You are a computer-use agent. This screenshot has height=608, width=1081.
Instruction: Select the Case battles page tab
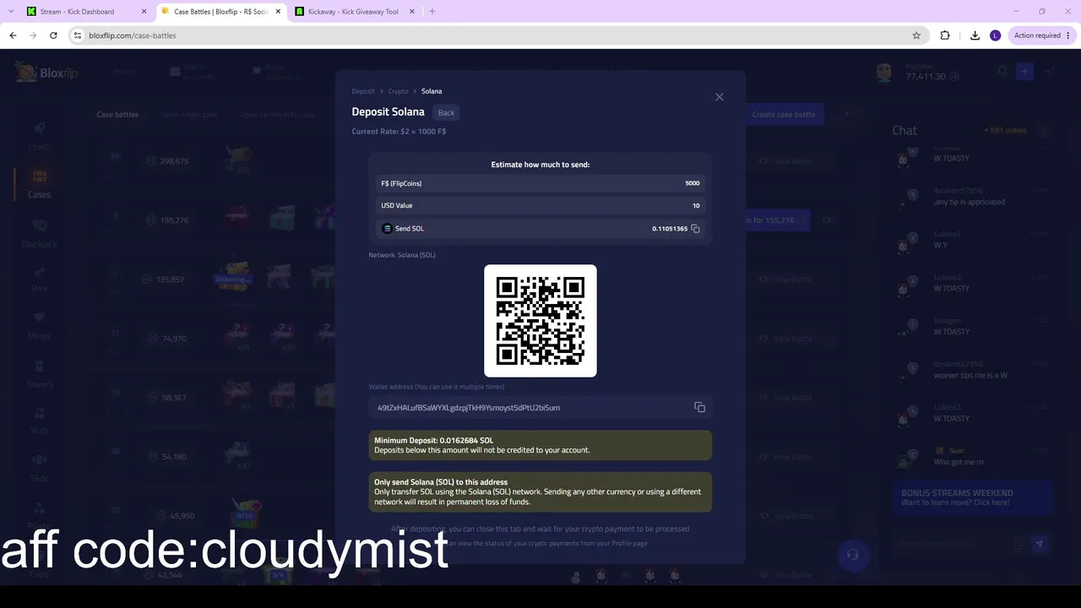(117, 115)
